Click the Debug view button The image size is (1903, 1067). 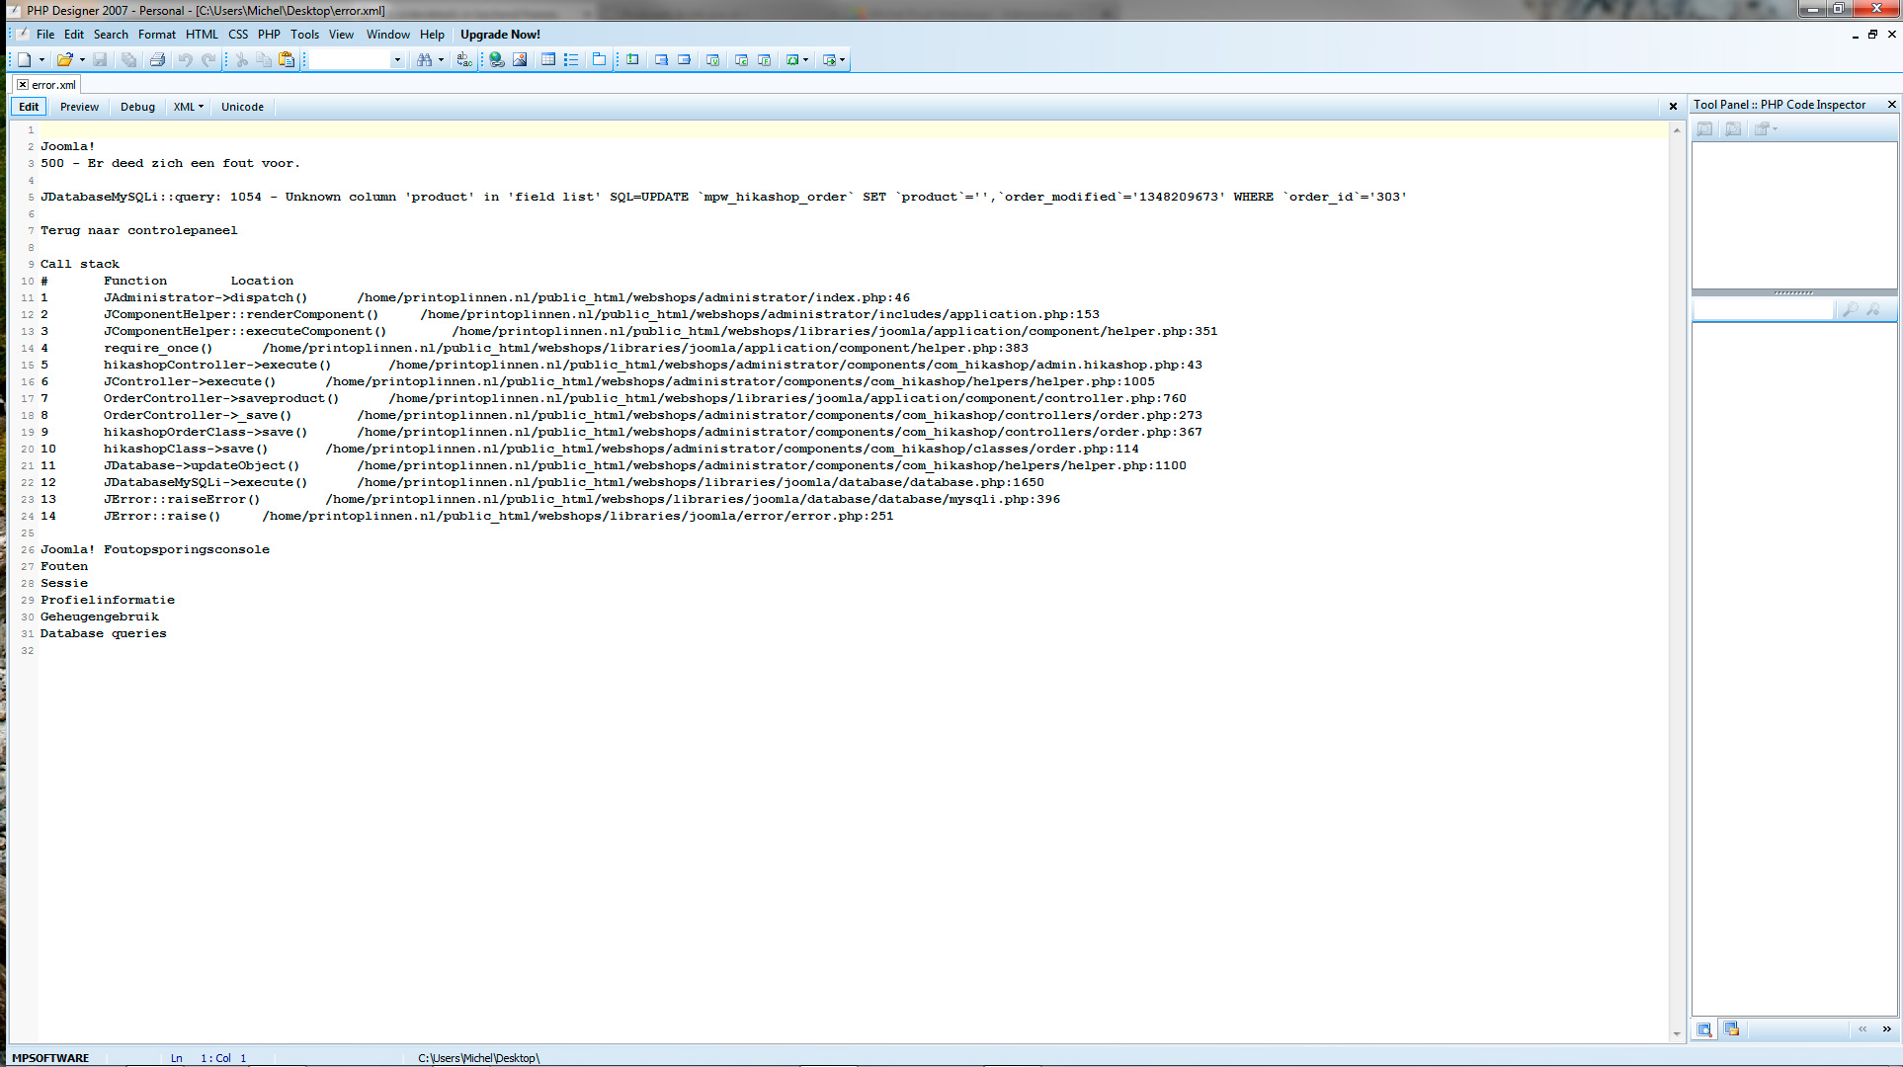point(137,107)
